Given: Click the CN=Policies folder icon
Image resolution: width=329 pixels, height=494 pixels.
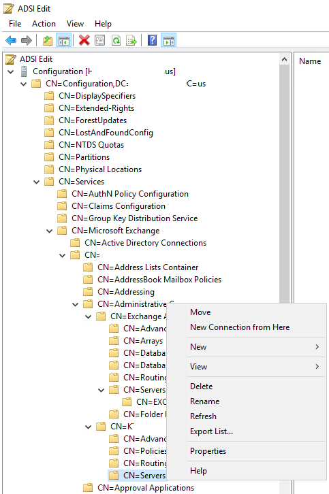Looking at the screenshot, I should [114, 451].
